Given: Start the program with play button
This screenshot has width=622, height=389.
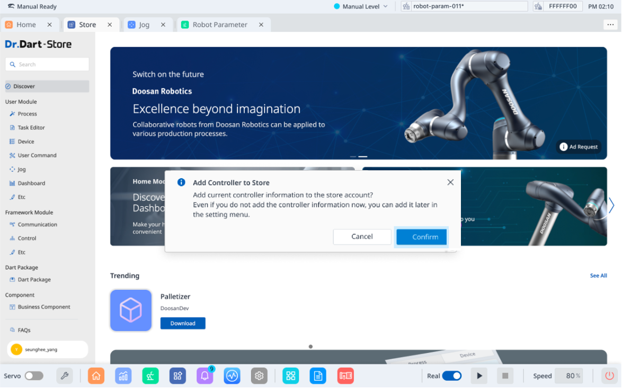Looking at the screenshot, I should [479, 376].
